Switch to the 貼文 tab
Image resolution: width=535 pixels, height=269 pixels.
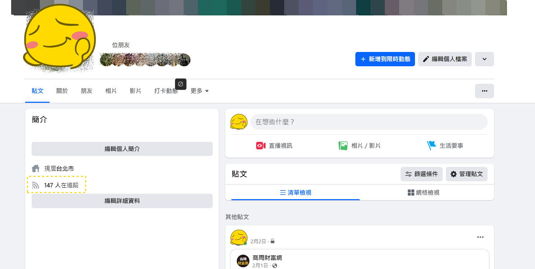37,91
